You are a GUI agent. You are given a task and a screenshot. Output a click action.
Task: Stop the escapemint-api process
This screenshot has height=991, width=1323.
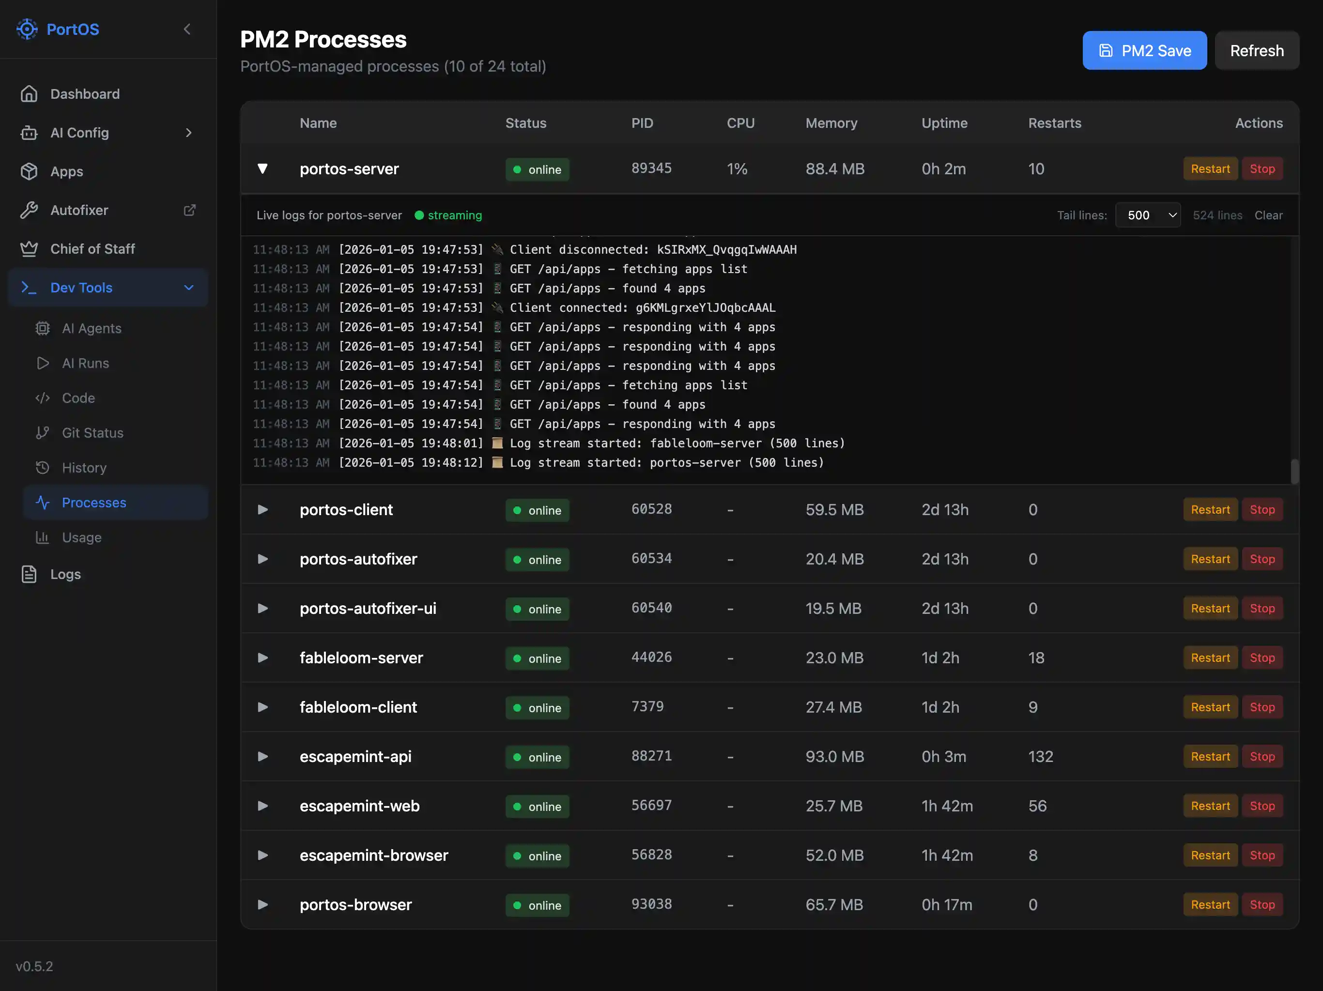tap(1262, 756)
